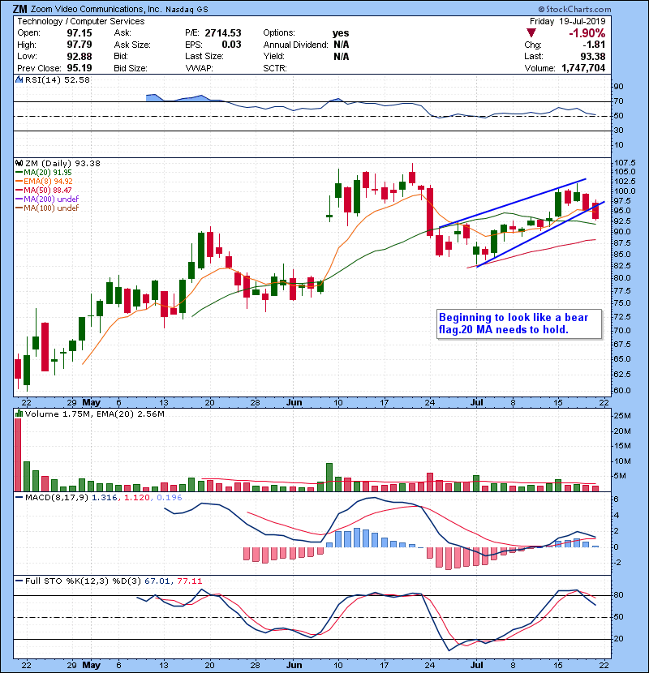Click the MACD(8,17,9) indicator label
Screen dimensions: 649x673
point(57,498)
